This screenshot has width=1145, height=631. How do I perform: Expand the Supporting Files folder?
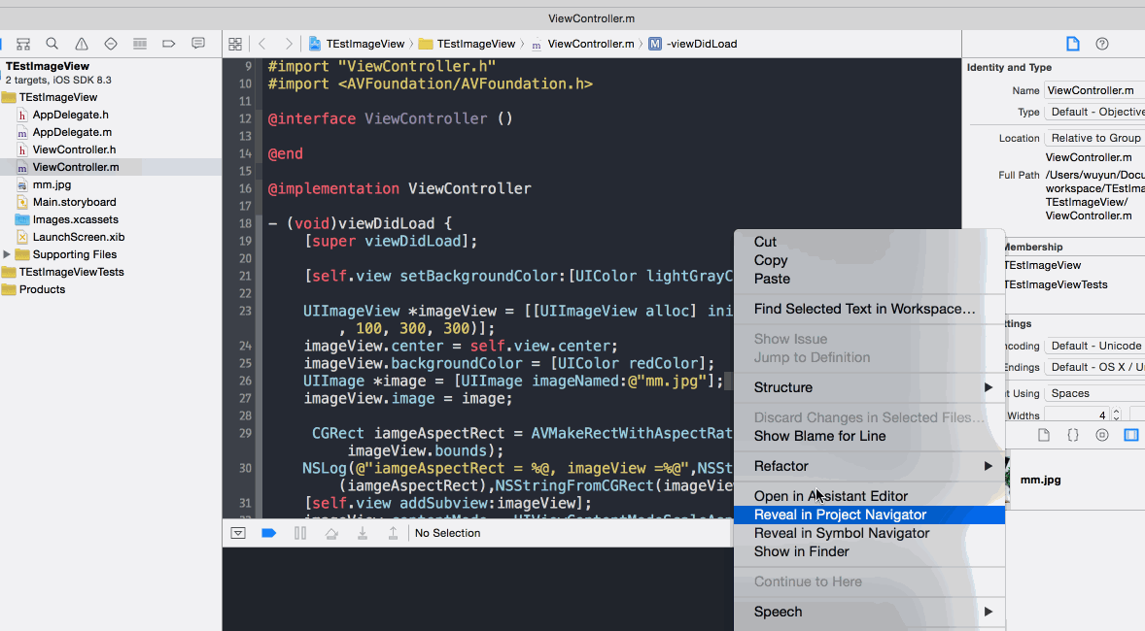pos(8,254)
